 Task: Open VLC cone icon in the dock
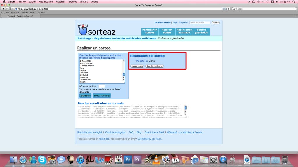[x=156, y=159]
